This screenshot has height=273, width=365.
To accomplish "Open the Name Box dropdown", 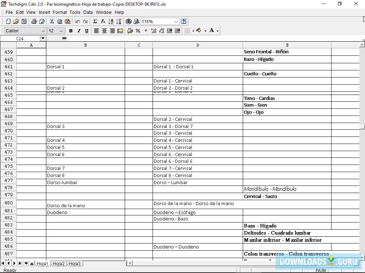I will [x=43, y=38].
